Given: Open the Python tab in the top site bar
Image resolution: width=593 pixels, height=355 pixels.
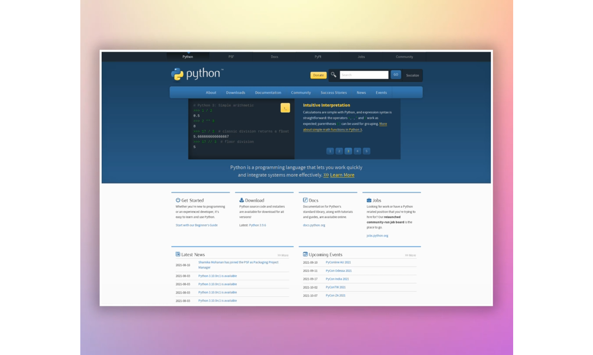Looking at the screenshot, I should point(188,57).
